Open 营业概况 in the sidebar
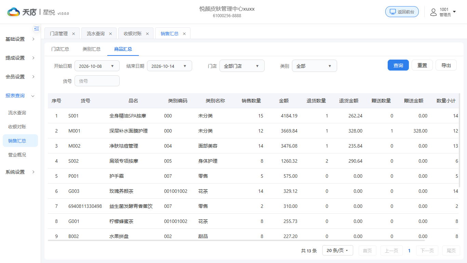Viewport: 467px width, 263px height. pyautogui.click(x=20, y=155)
